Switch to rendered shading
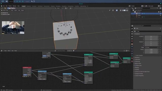Screen dimensions: 162x91 (128, 10)
